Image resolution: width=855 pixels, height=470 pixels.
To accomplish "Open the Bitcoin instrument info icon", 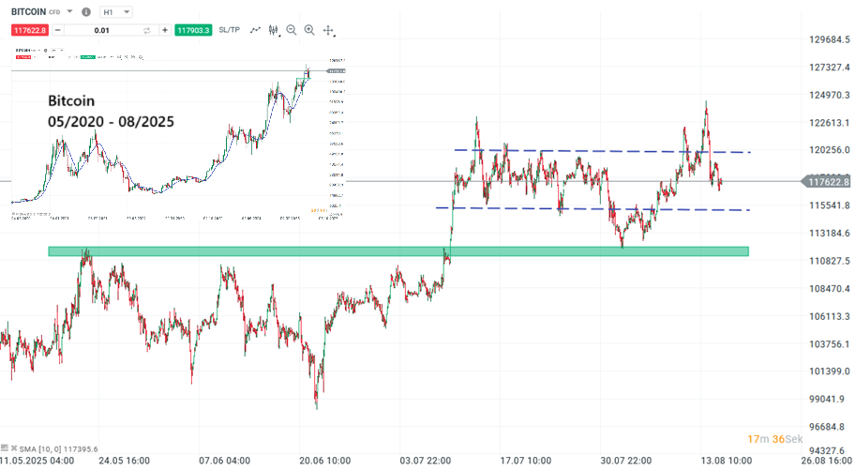I will click(x=86, y=12).
